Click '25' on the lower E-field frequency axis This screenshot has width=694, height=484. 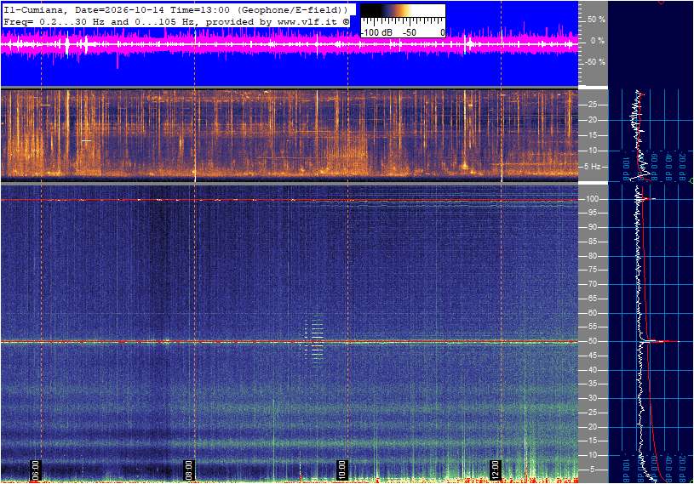(592, 413)
